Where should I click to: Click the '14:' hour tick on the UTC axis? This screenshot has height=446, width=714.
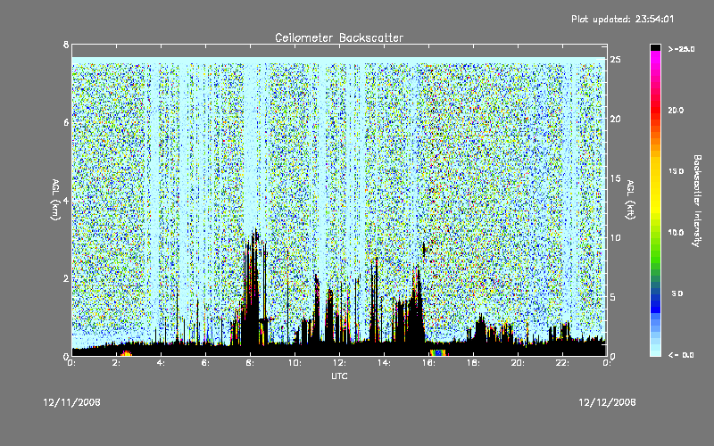[384, 363]
